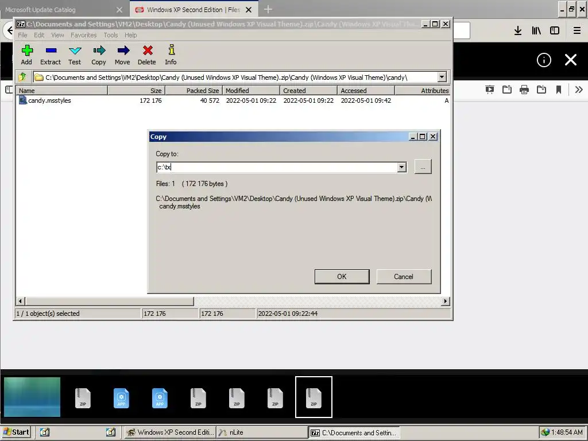This screenshot has height=441, width=588.
Task: Open the Favorites menu in 7-Zip
Action: click(x=84, y=35)
